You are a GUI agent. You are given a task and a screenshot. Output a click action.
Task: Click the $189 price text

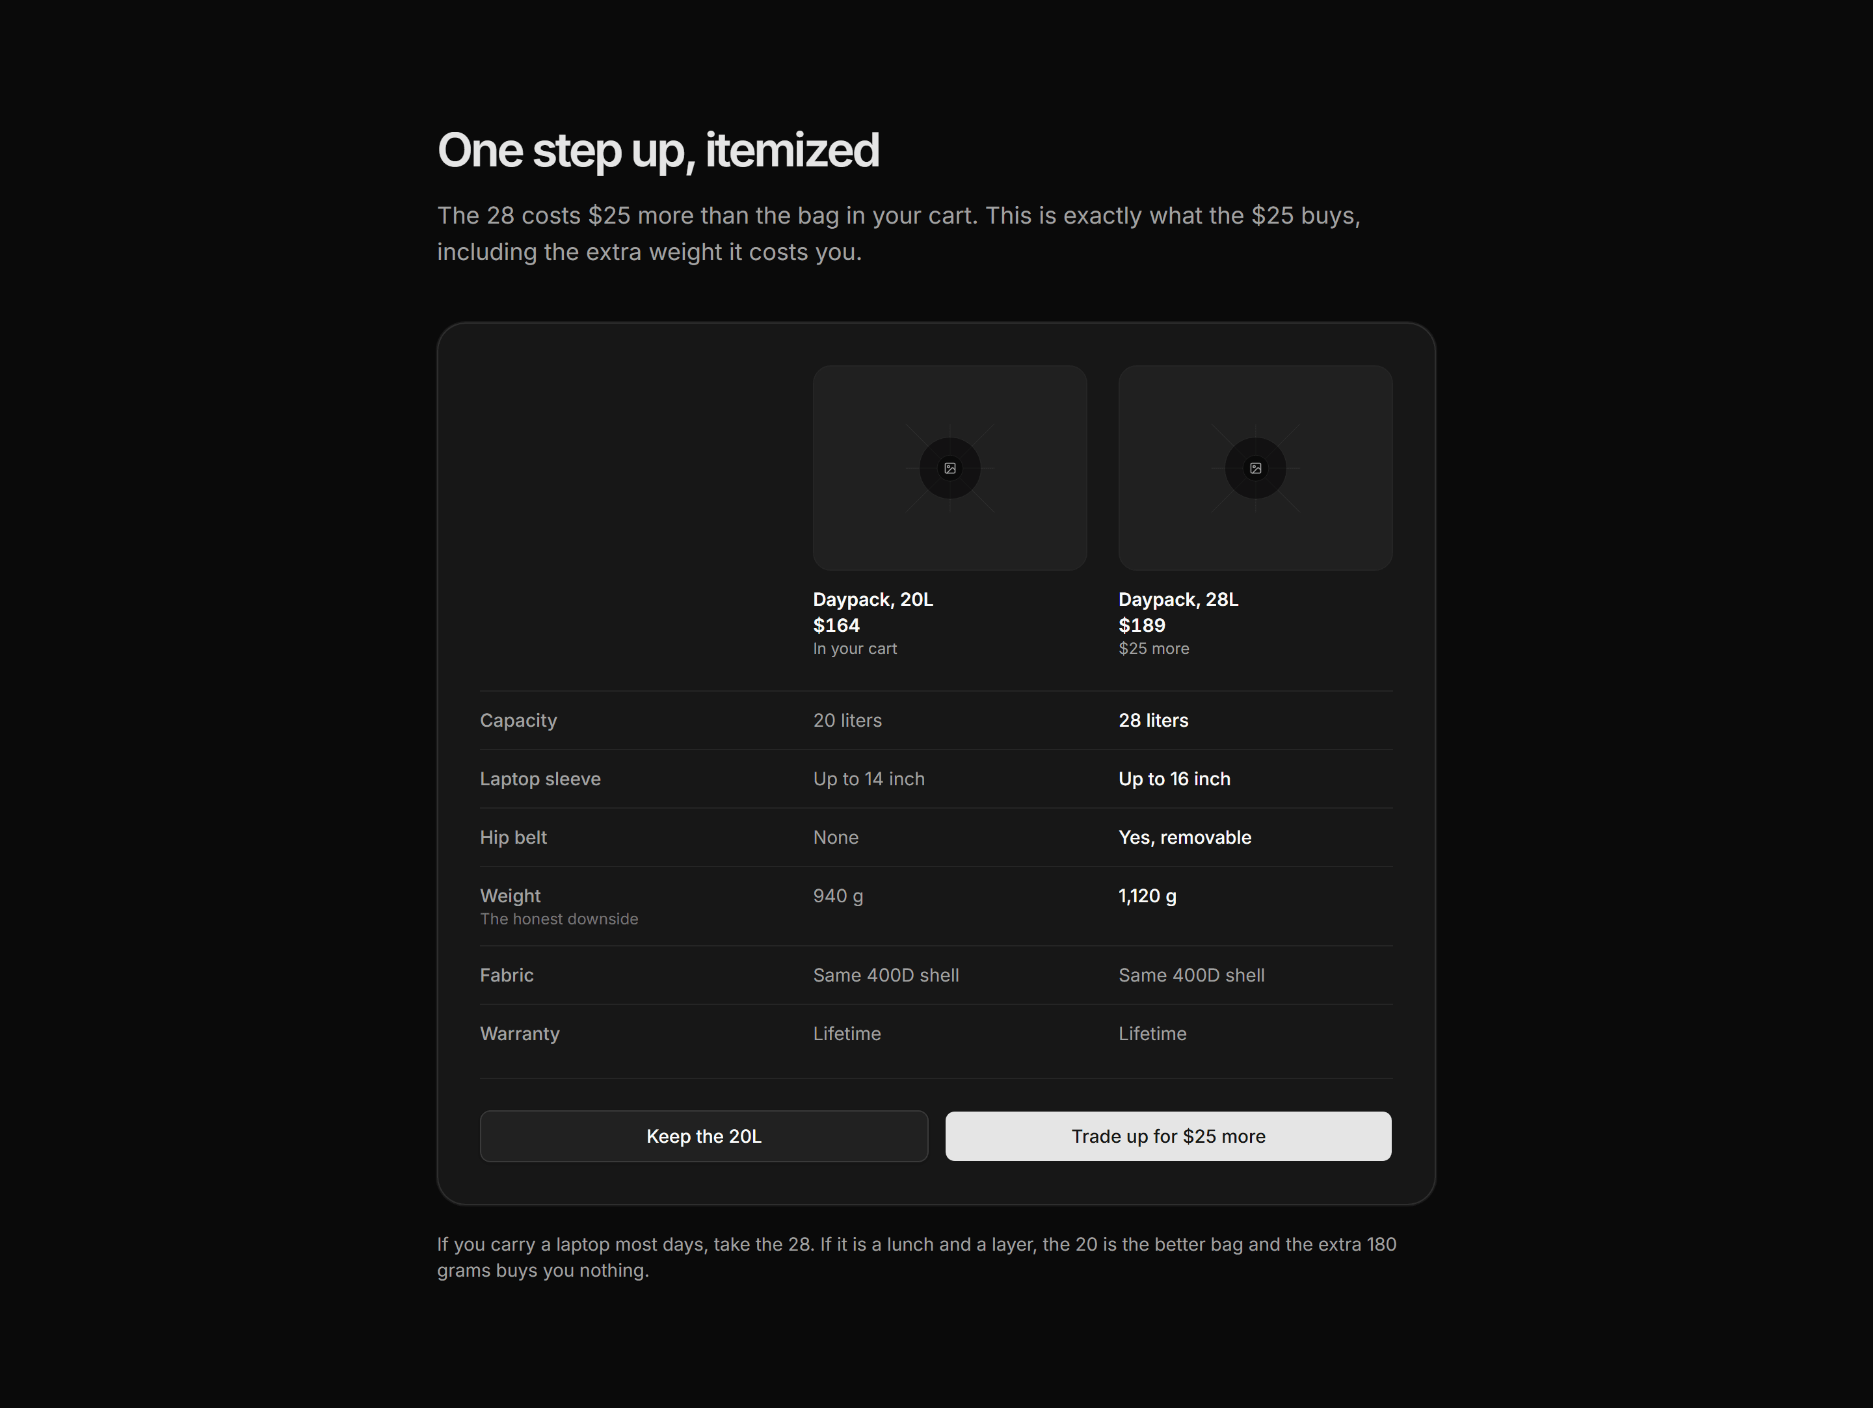(1141, 625)
